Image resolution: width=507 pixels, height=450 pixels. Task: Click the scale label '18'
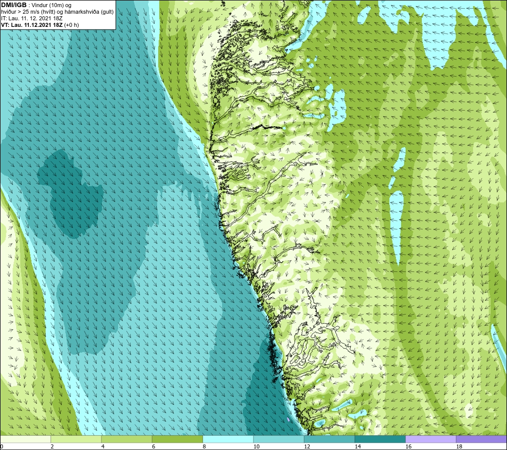pos(459,446)
